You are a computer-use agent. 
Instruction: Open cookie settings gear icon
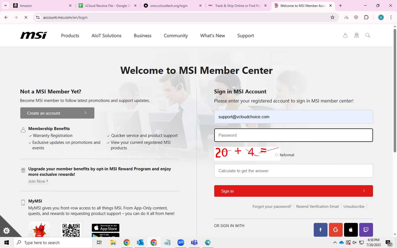click(x=6, y=231)
